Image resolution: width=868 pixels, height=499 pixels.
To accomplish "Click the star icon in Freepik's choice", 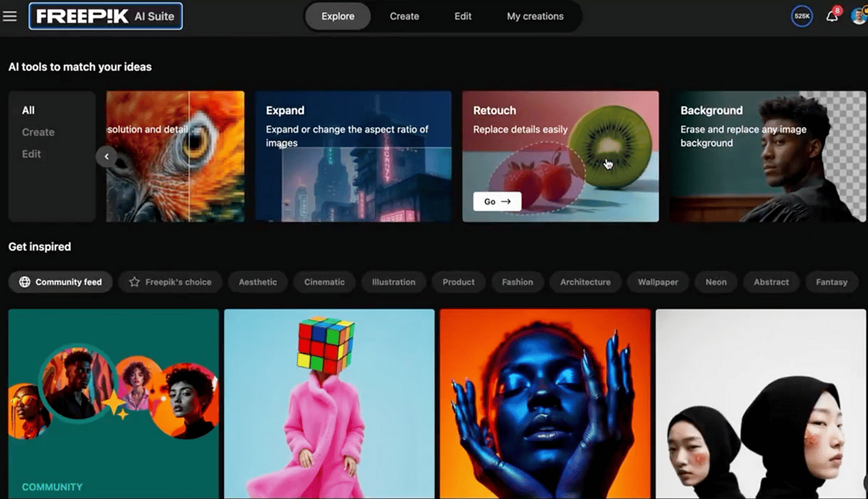I will (x=134, y=282).
